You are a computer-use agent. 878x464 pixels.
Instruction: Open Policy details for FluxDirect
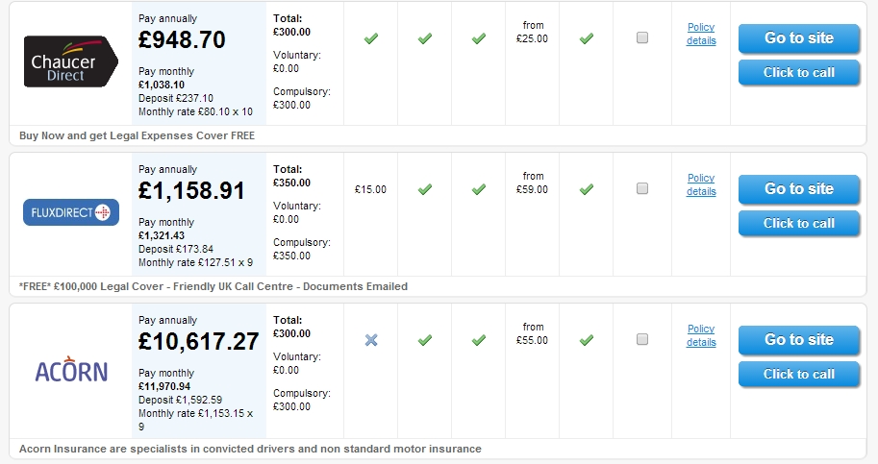coord(701,184)
